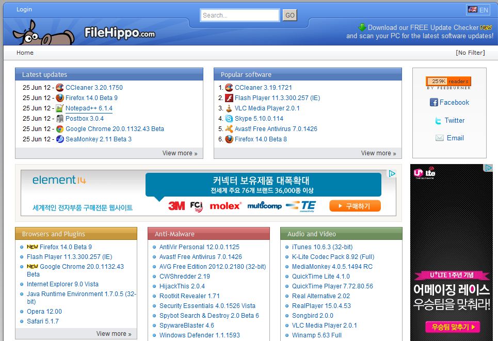Click the Twitter bird icon
The width and height of the screenshot is (498, 341).
[x=439, y=121]
